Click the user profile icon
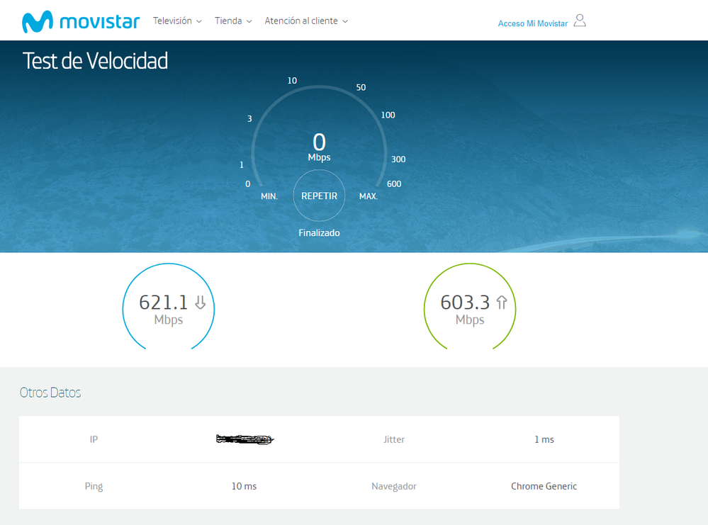 click(x=580, y=21)
